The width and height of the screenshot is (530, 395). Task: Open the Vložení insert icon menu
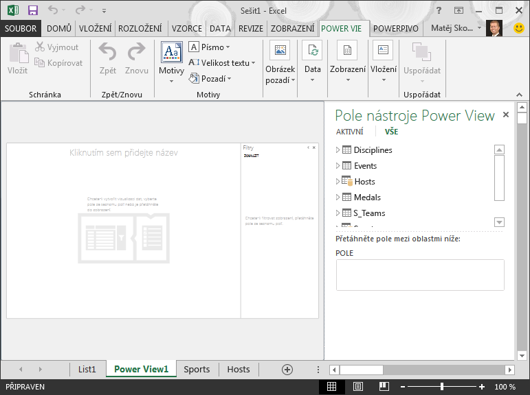[x=383, y=50]
